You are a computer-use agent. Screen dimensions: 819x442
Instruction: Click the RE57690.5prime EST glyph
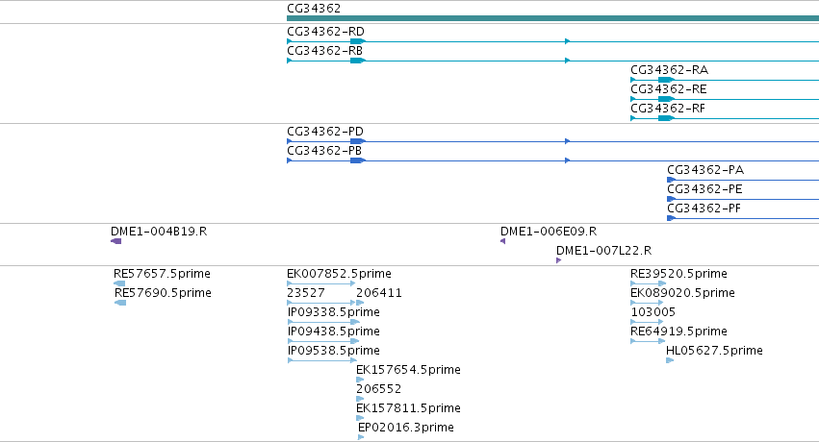coord(120,303)
